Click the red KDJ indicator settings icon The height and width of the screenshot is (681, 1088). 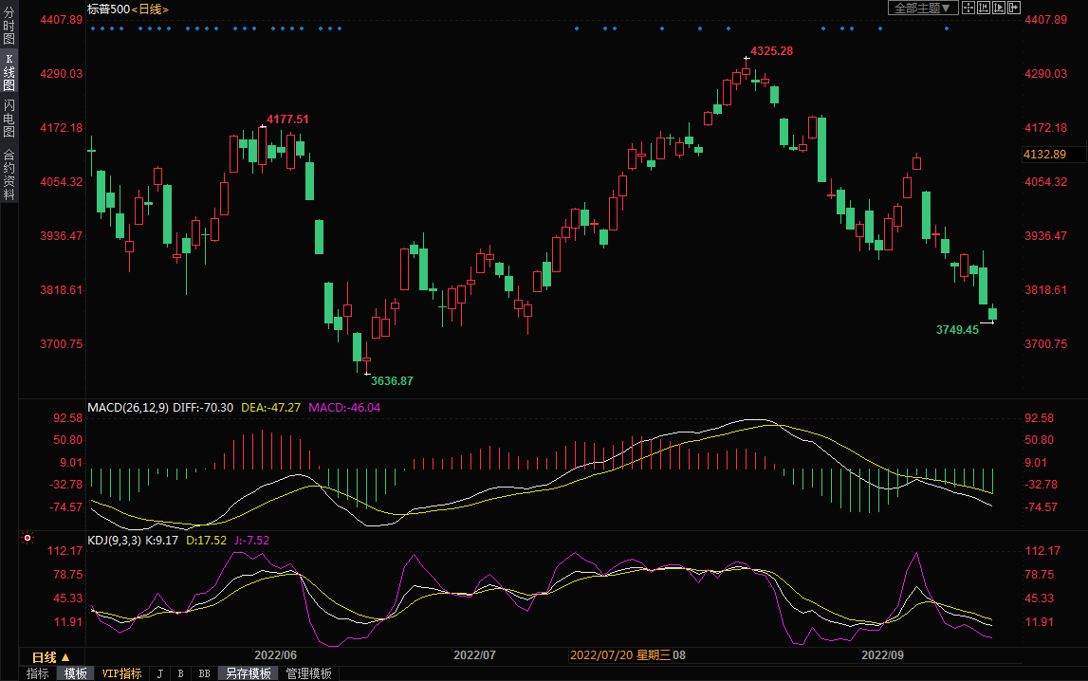pos(28,539)
